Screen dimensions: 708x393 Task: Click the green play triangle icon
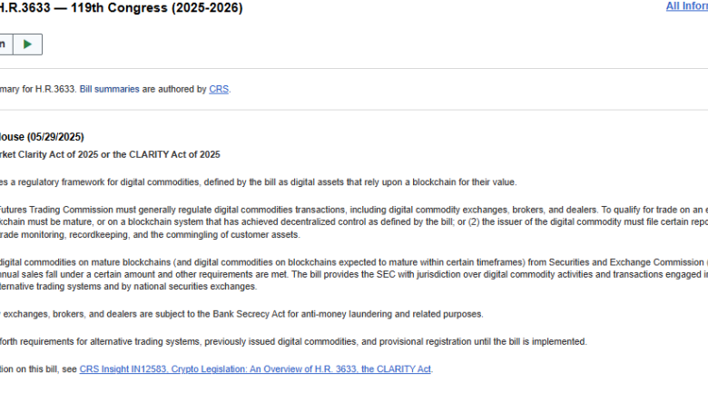[28, 44]
